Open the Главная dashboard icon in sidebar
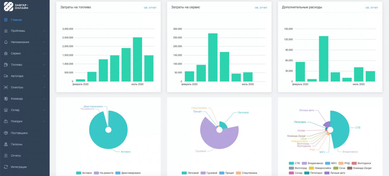Image resolution: width=389 pixels, height=176 pixels. tap(6, 20)
